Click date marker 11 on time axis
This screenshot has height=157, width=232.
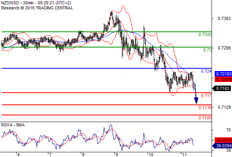click(184, 155)
